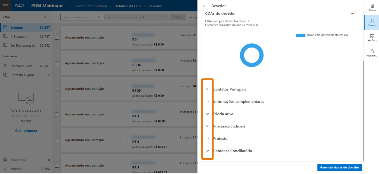Expand the Cobrança Conciliatória section
This screenshot has width=379, height=174.
pos(207,151)
